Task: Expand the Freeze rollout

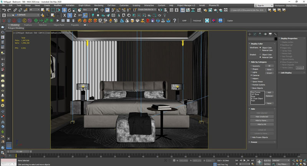Action: [253, 142]
